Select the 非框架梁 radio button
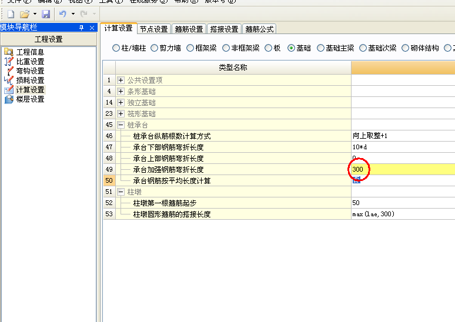 pyautogui.click(x=226, y=48)
